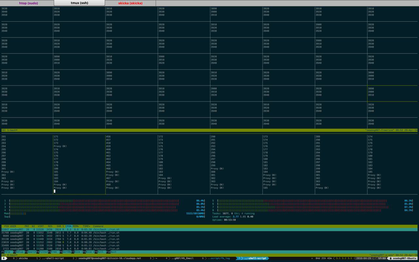The image size is (419, 262).
Task: Click the lock icon before seadog007-Ubuntu
Action: (391, 258)
